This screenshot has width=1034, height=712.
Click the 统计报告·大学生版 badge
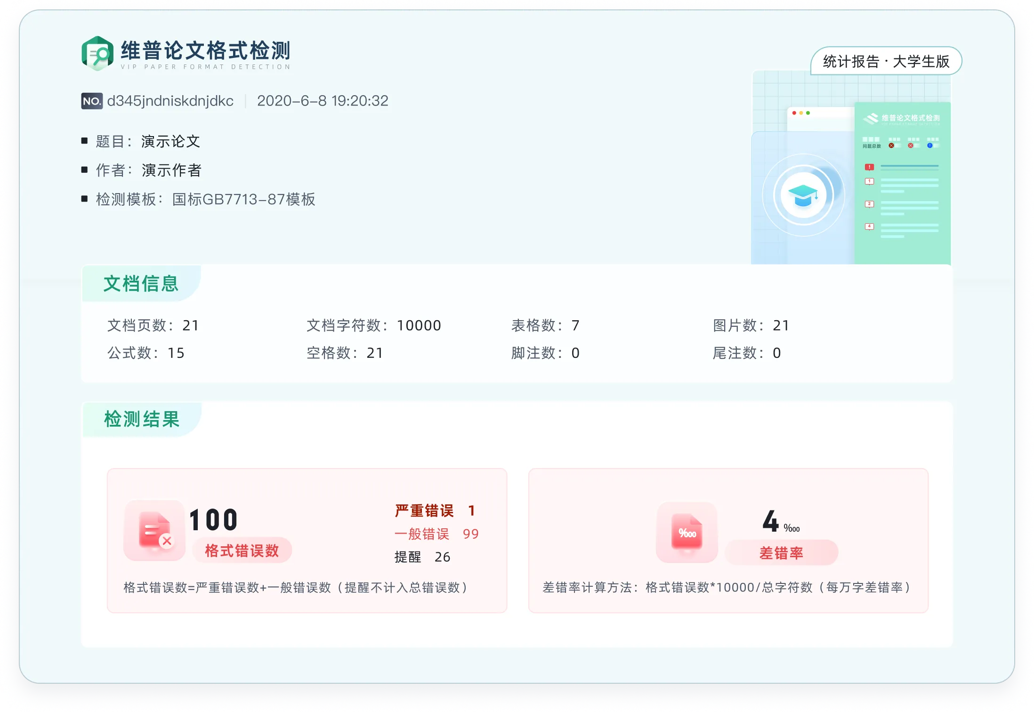tap(886, 61)
